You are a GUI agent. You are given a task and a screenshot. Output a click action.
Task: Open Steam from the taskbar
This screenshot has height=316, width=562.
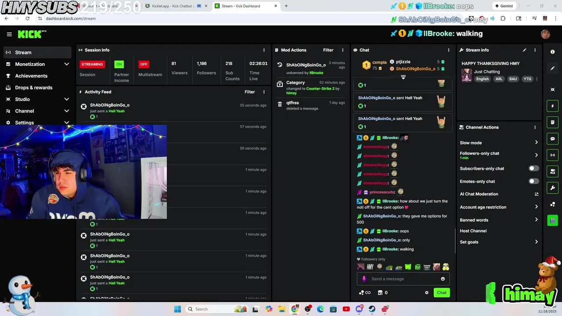pyautogui.click(x=372, y=309)
